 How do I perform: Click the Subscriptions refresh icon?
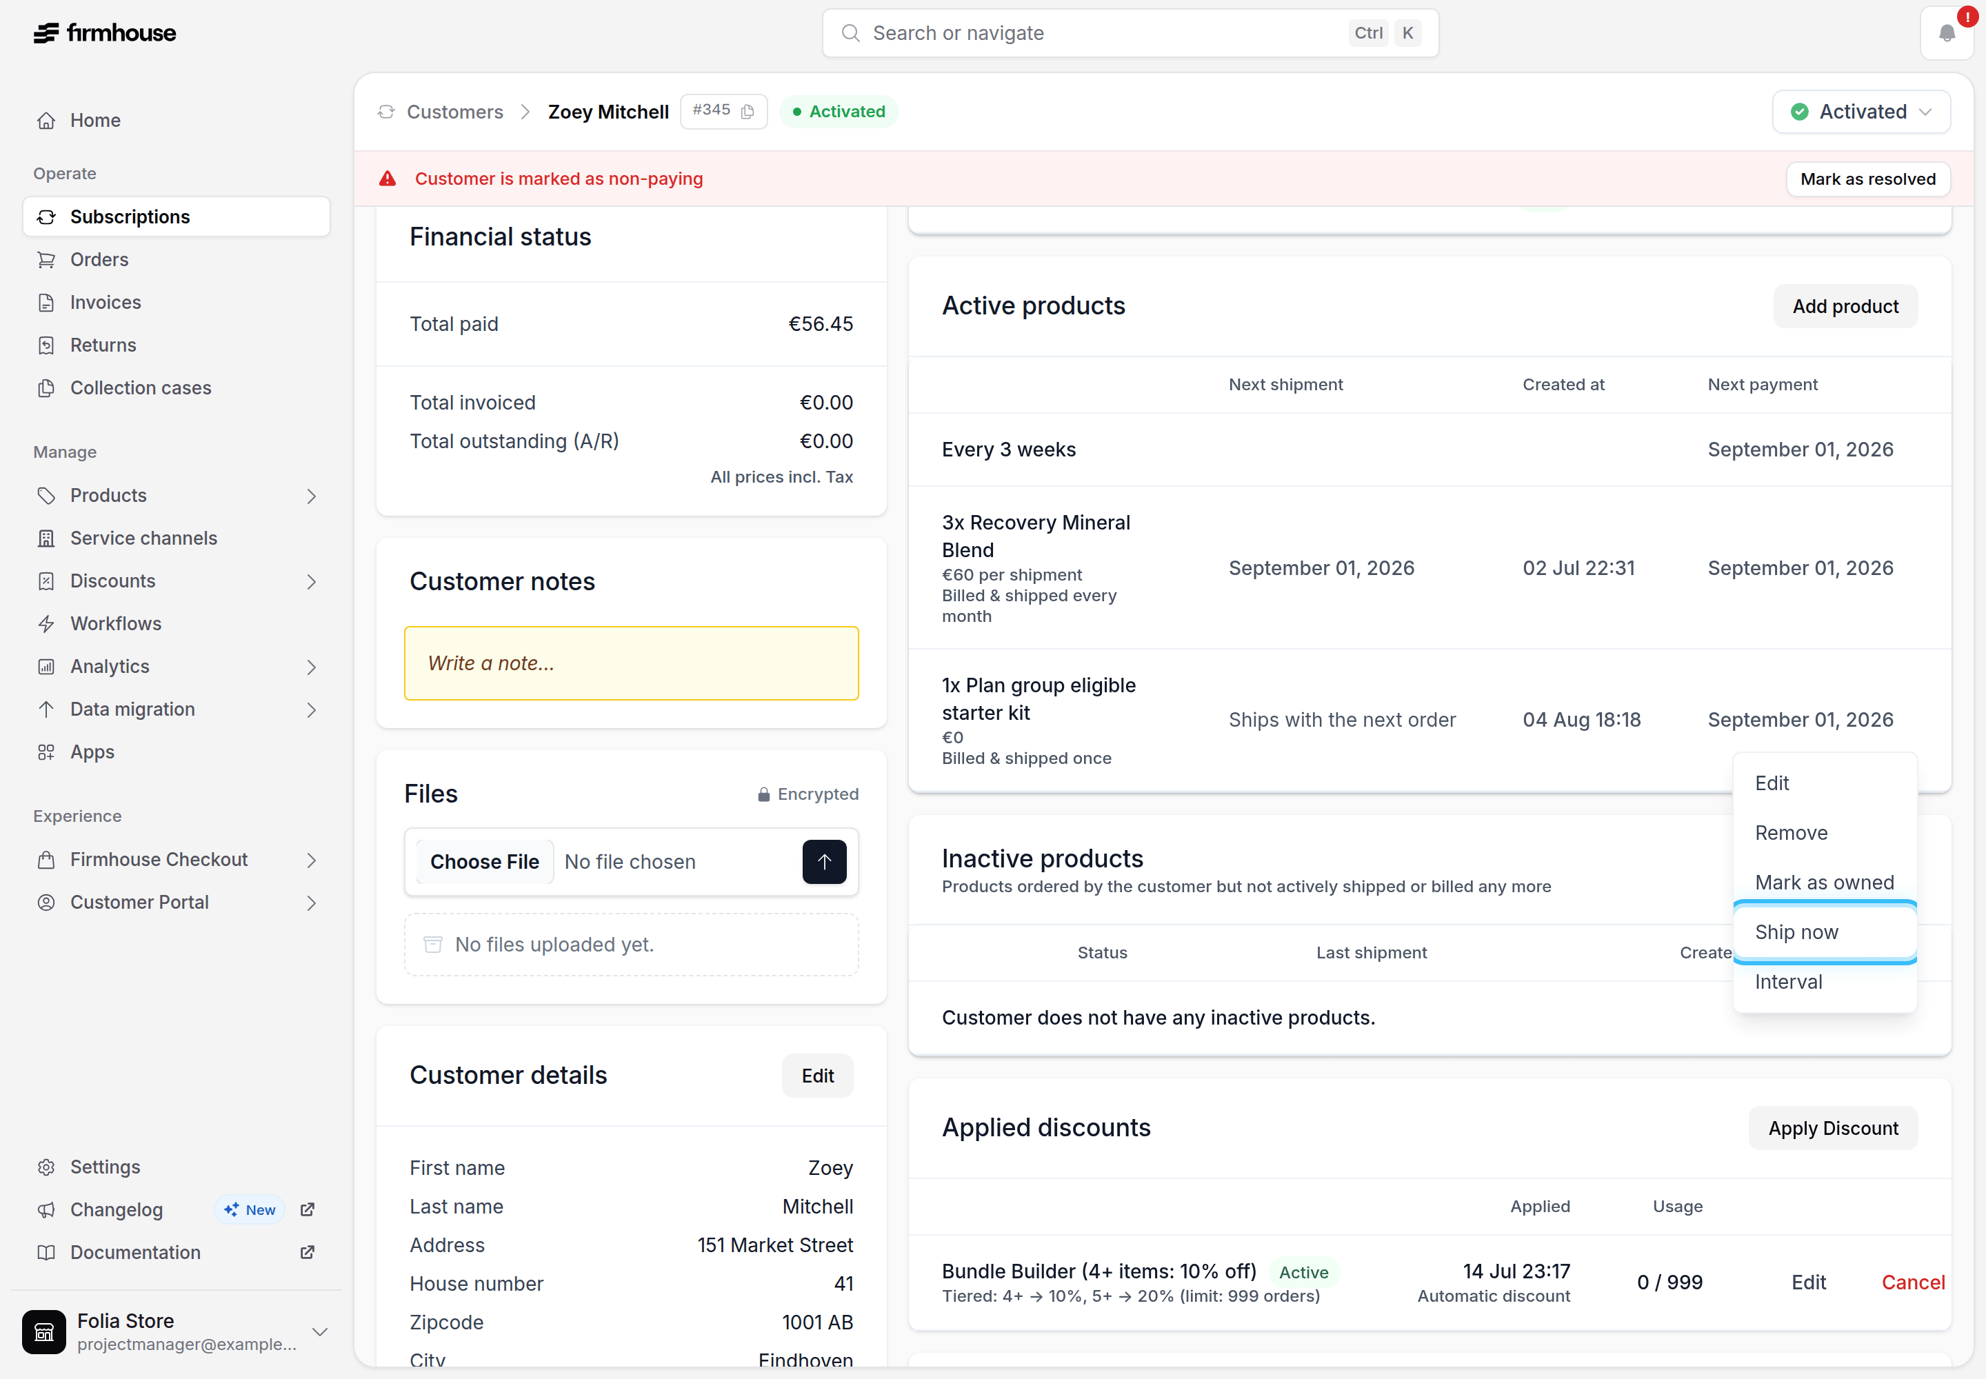(47, 217)
